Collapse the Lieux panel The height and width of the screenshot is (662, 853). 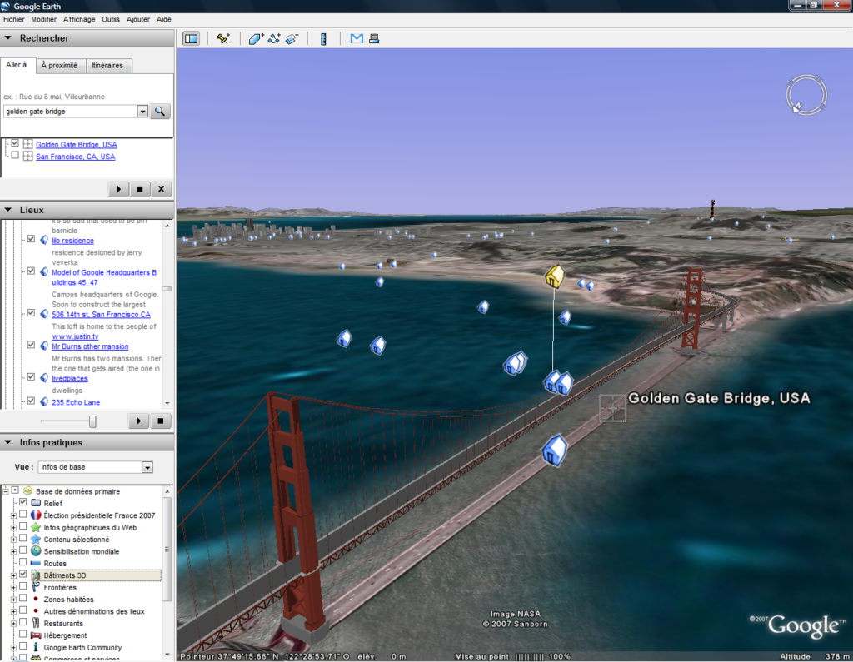[x=8, y=209]
